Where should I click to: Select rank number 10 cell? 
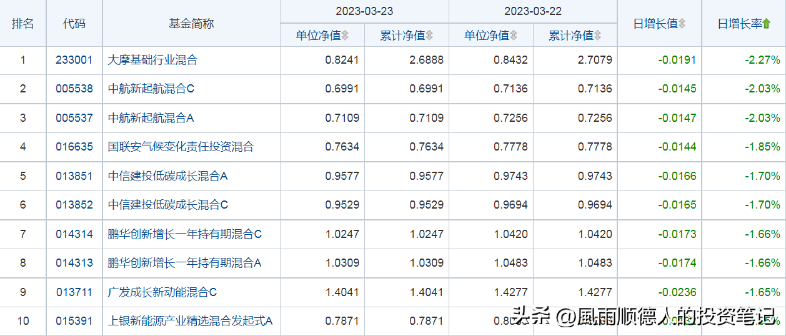[23, 321]
